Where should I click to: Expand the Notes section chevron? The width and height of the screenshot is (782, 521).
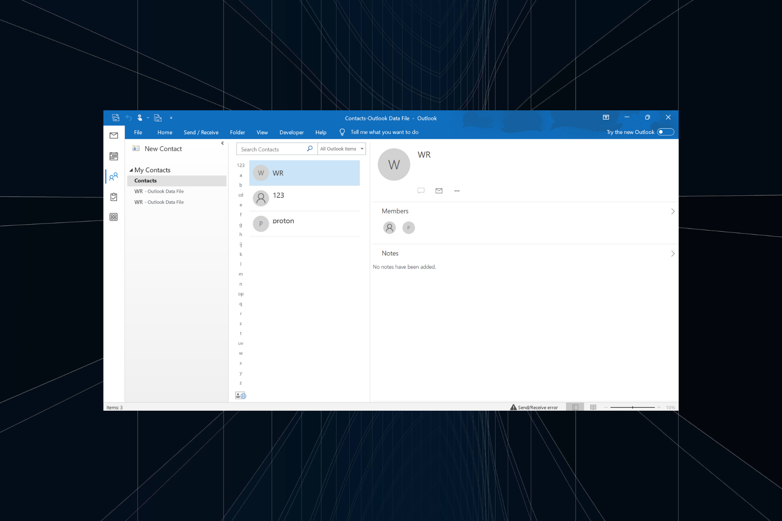[x=672, y=254]
